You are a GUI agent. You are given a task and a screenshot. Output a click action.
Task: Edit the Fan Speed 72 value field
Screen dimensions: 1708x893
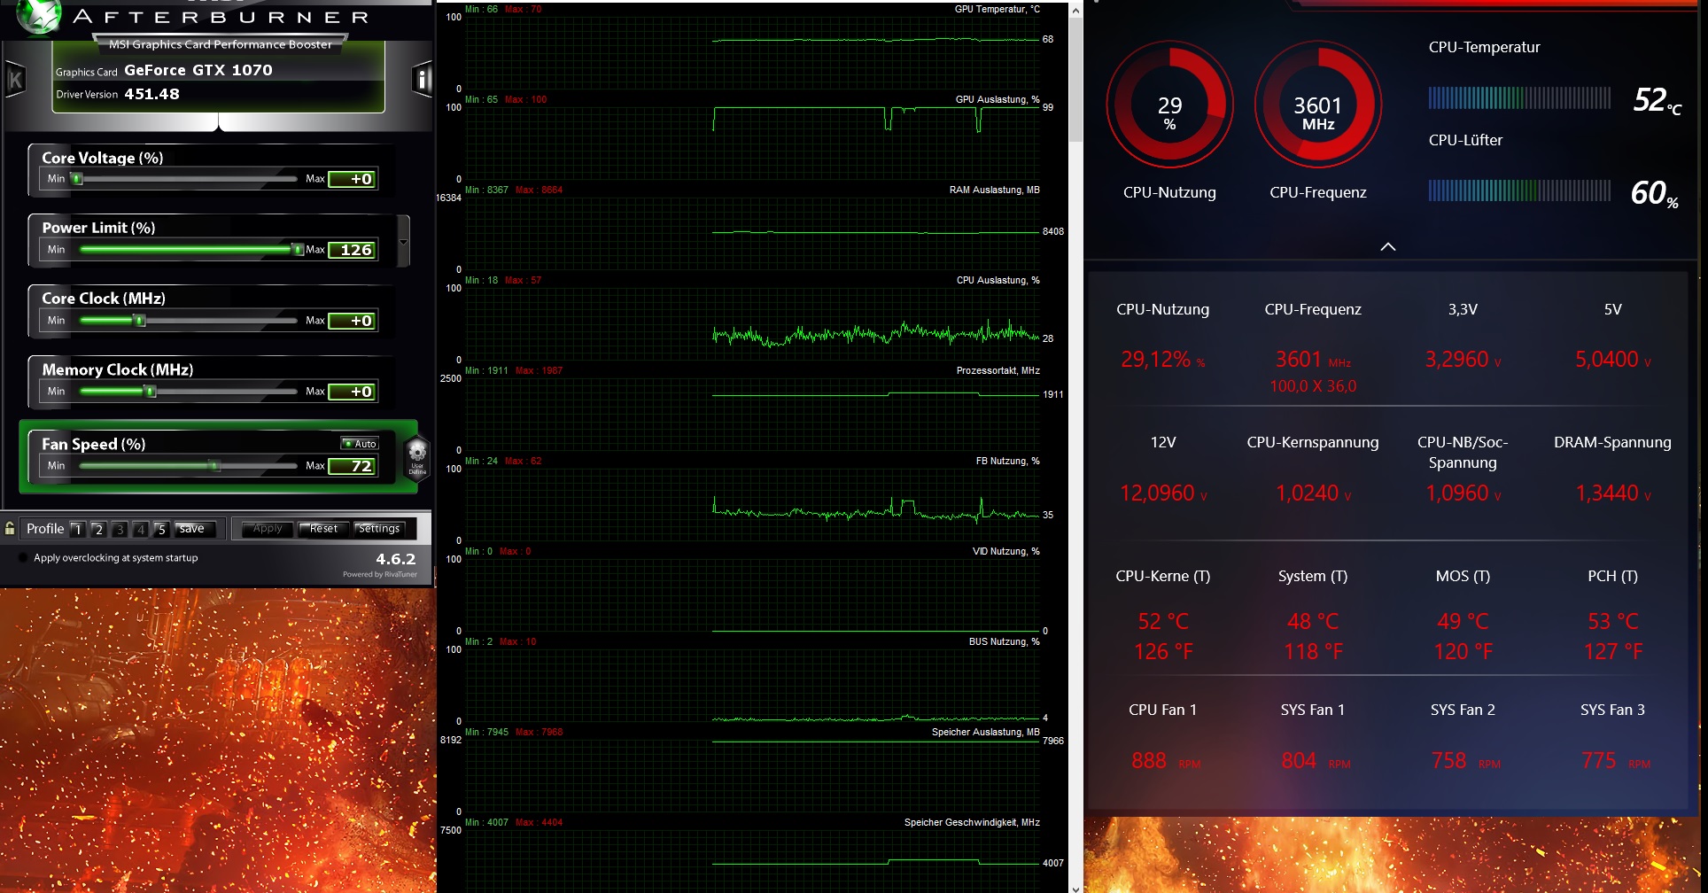tap(353, 466)
